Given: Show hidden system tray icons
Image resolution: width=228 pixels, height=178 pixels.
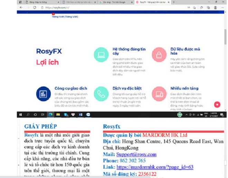Looking at the screenshot, I should point(187,115).
